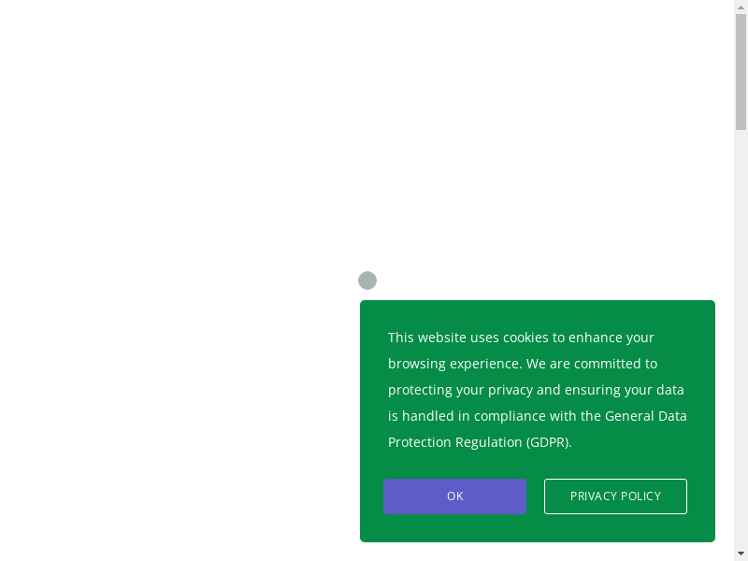Click the scrollbar up arrow
The width and height of the screenshot is (748, 561).
click(x=741, y=7)
